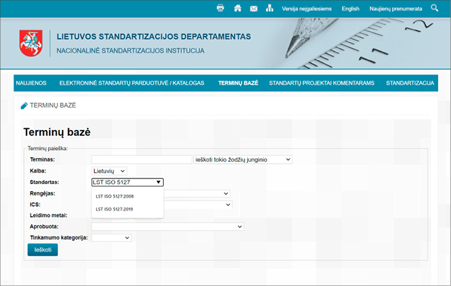Open the search phrase type dropdown
Screen dimensions: 451x286
[x=243, y=159]
